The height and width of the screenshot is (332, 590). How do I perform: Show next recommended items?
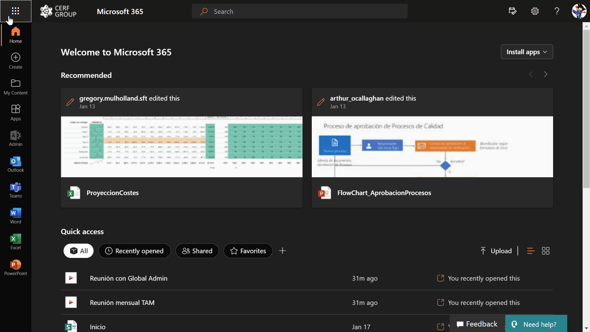coord(546,74)
